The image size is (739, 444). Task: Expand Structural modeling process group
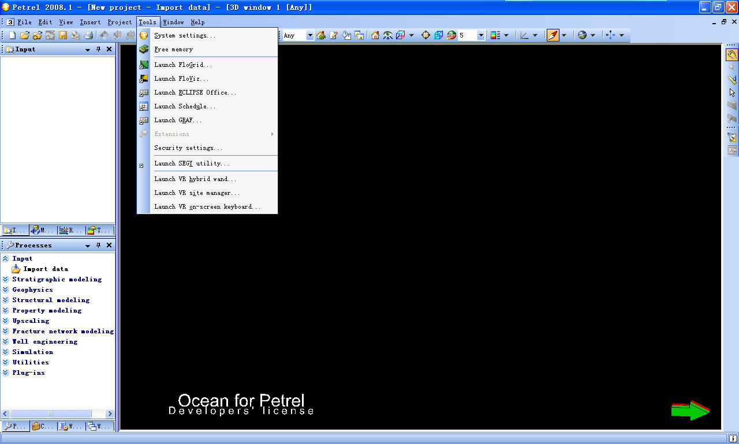pos(5,300)
